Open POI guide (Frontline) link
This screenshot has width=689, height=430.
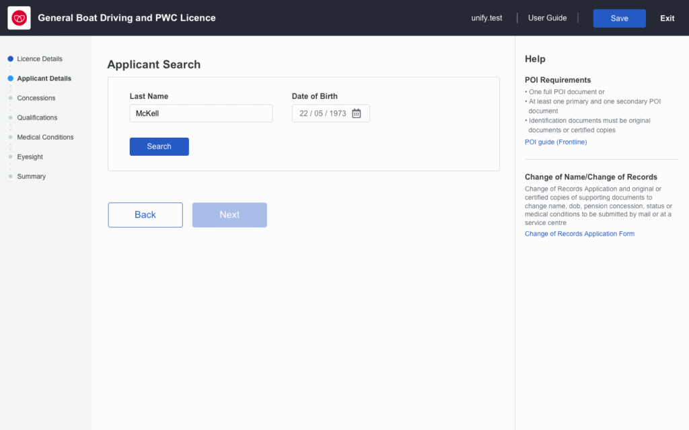pyautogui.click(x=556, y=142)
